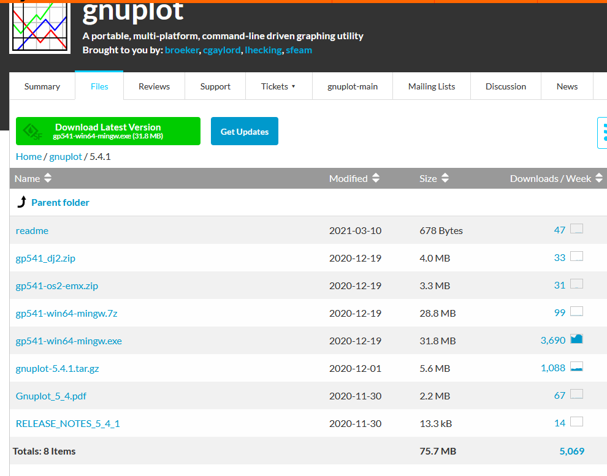Download the gnuplot-5.4.1.tar.gz file
The width and height of the screenshot is (607, 476).
(57, 368)
